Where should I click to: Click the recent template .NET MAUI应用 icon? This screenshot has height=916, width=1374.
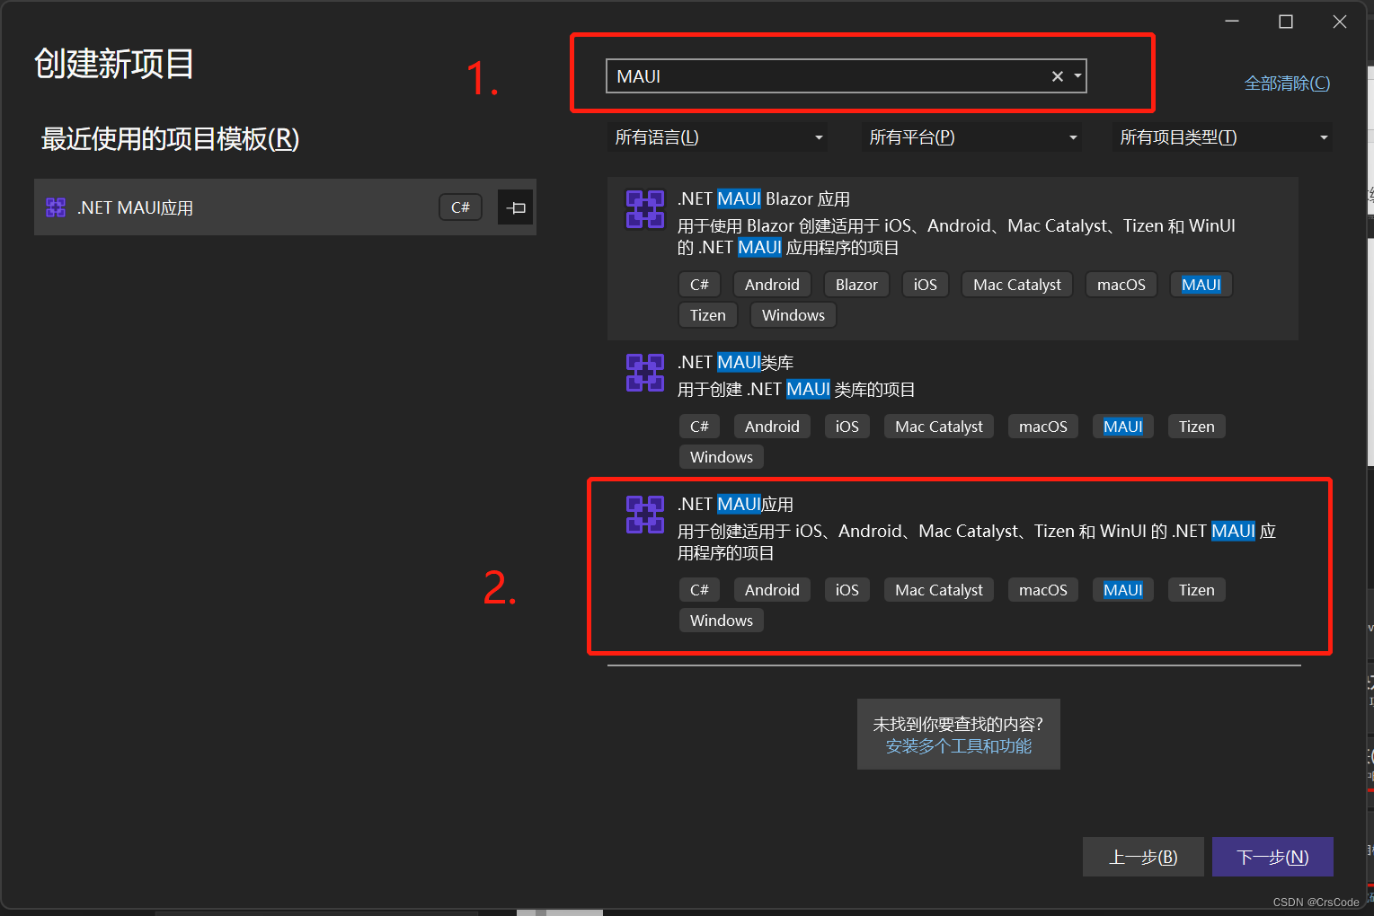coord(56,207)
